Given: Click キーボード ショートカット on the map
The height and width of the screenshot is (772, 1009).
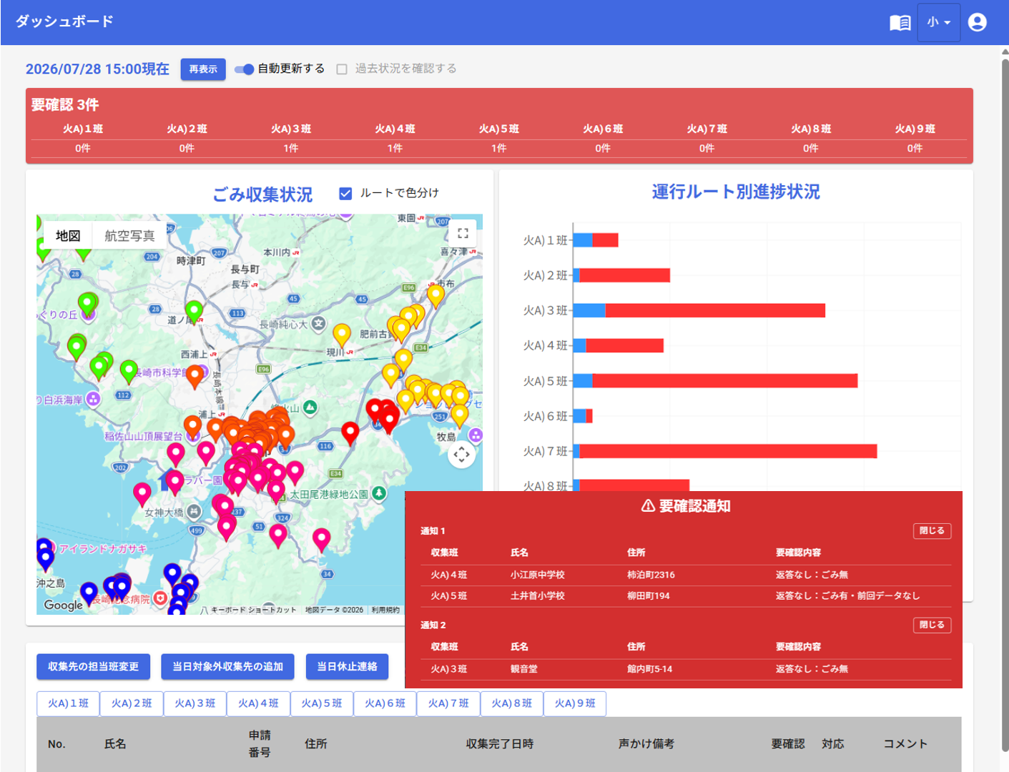Looking at the screenshot, I should (x=253, y=610).
